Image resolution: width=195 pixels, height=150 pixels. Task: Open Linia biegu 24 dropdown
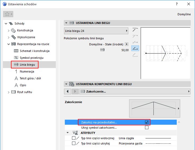[x=96, y=31]
